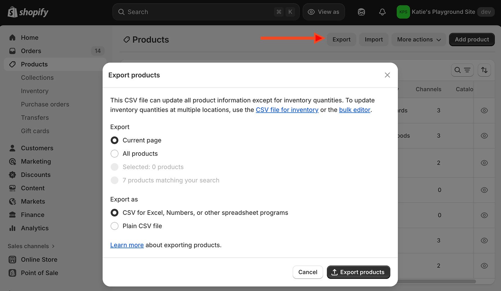Select the Home icon in sidebar
Viewport: 501px width, 291px height.
(12, 37)
